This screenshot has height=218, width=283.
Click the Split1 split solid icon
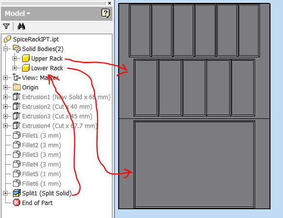pyautogui.click(x=17, y=193)
